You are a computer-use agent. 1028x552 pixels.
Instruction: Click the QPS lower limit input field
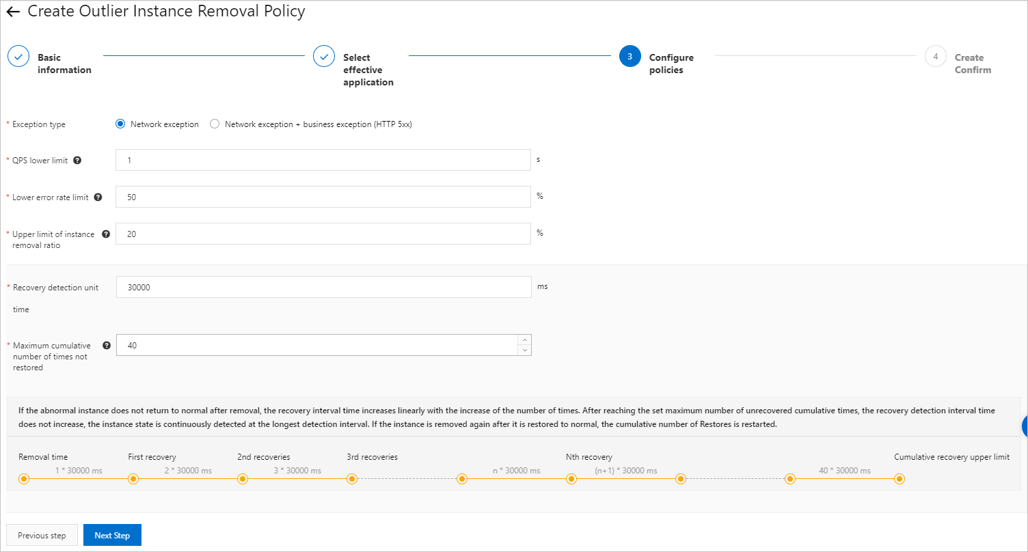323,160
